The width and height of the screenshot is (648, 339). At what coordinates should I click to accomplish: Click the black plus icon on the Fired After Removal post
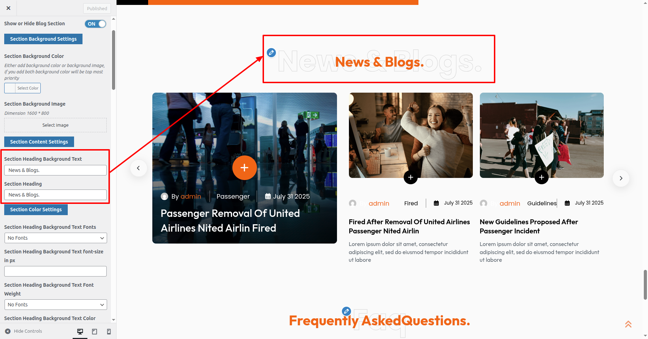click(411, 177)
